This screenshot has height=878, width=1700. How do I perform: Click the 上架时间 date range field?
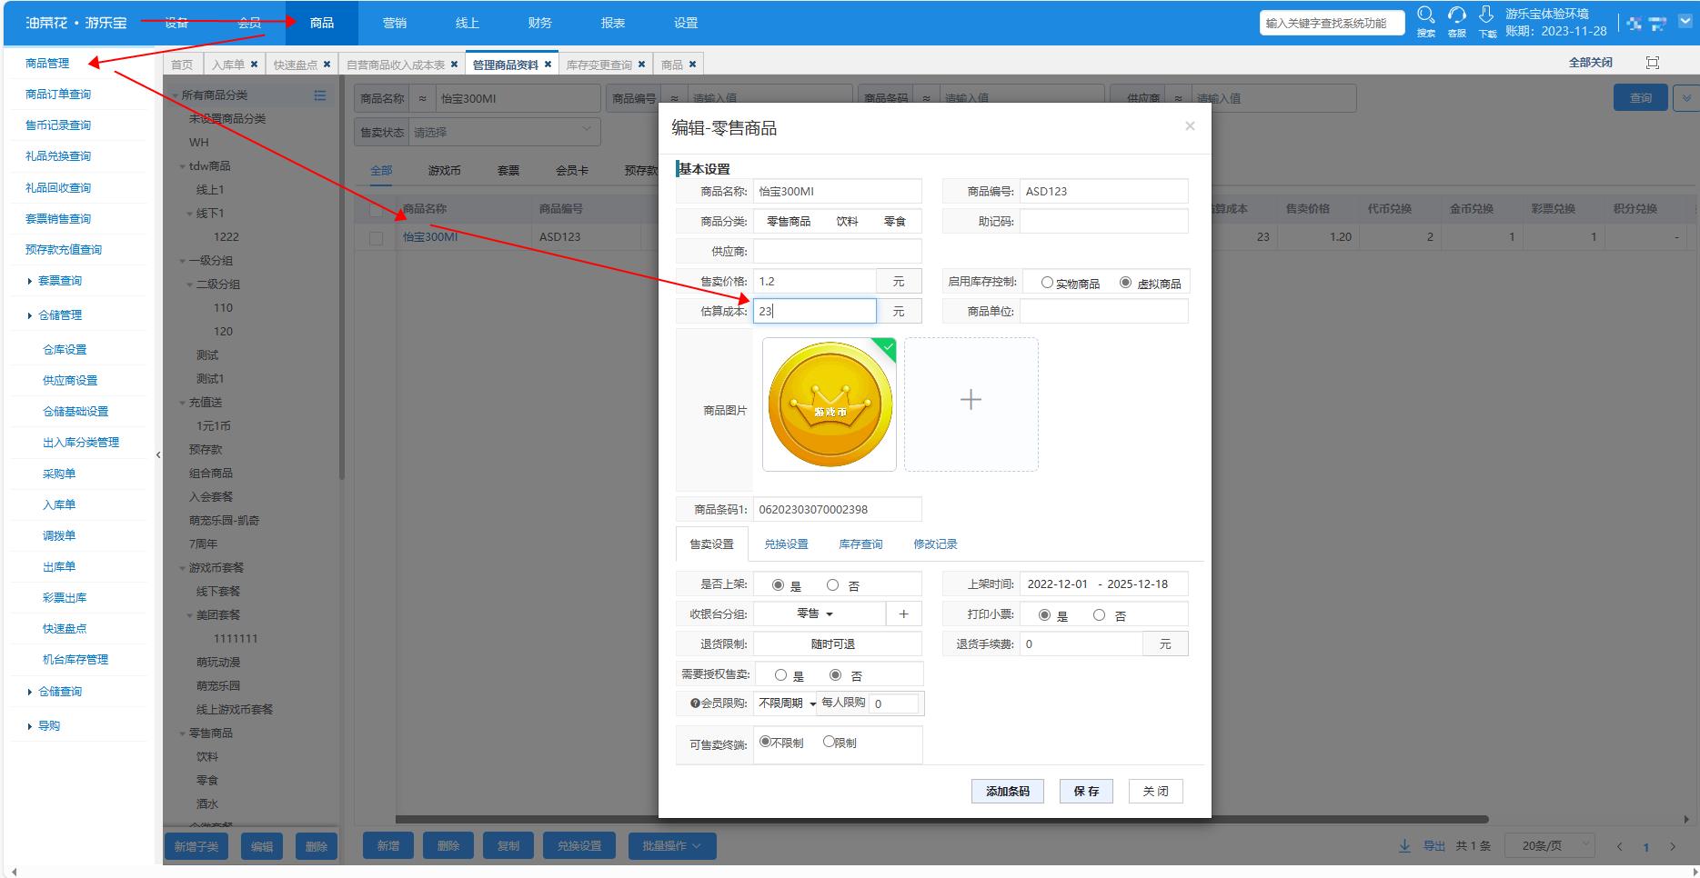point(1103,584)
